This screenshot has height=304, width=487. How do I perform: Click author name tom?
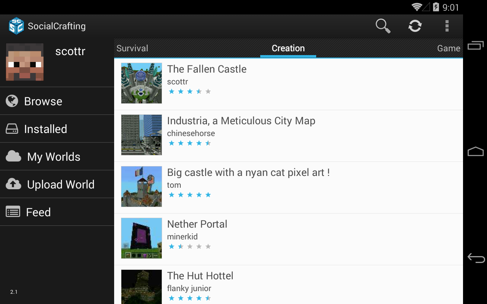pyautogui.click(x=174, y=185)
